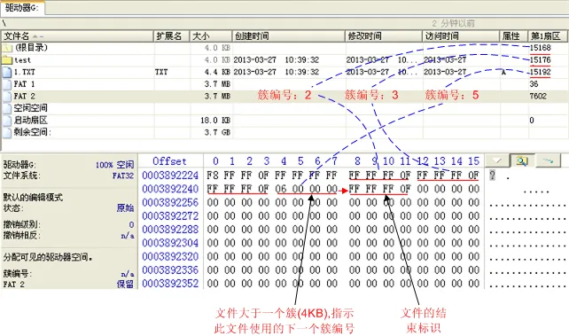Select the 剩余空间: entry name

pos(32,132)
